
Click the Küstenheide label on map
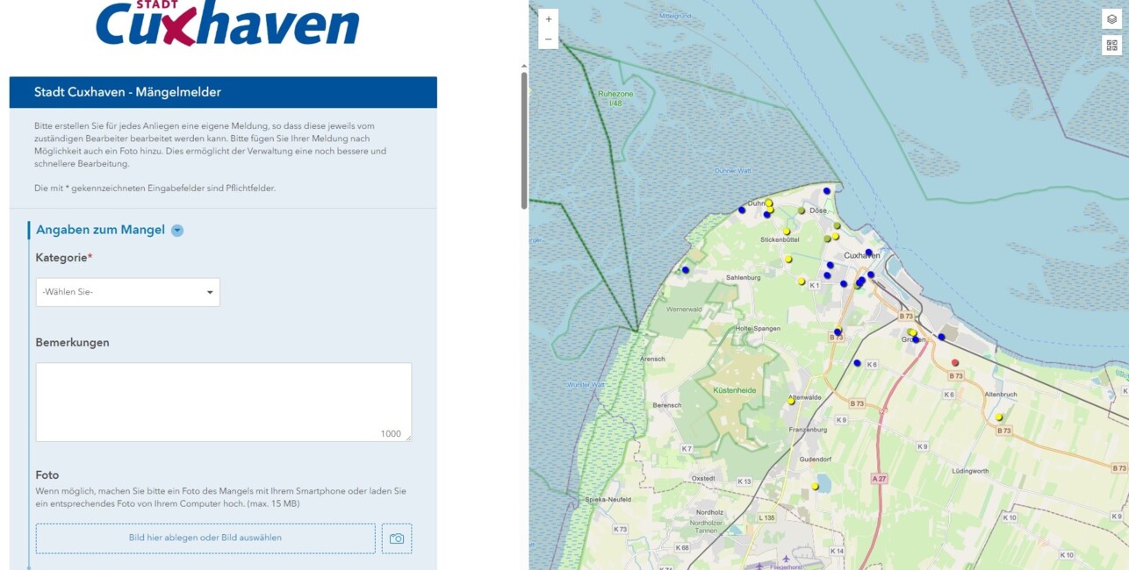(736, 389)
